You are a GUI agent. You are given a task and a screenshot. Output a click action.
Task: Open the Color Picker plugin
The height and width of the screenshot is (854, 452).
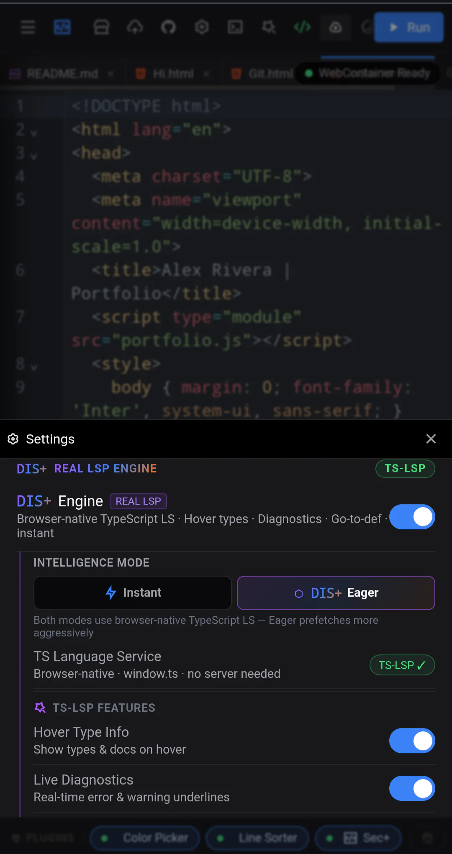click(x=145, y=838)
